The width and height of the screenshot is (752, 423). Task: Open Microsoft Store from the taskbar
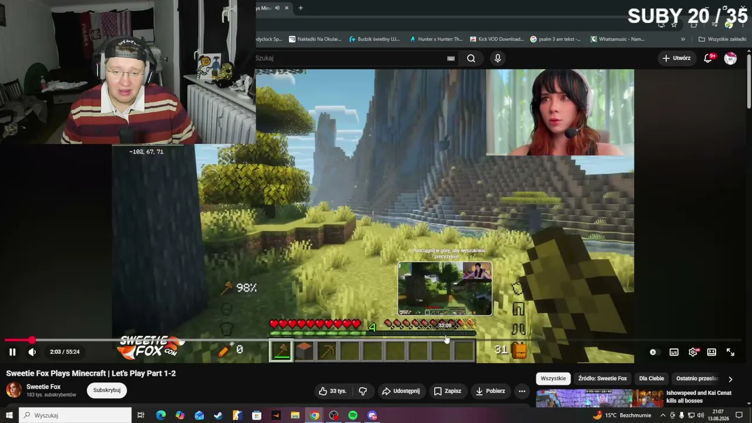257,415
